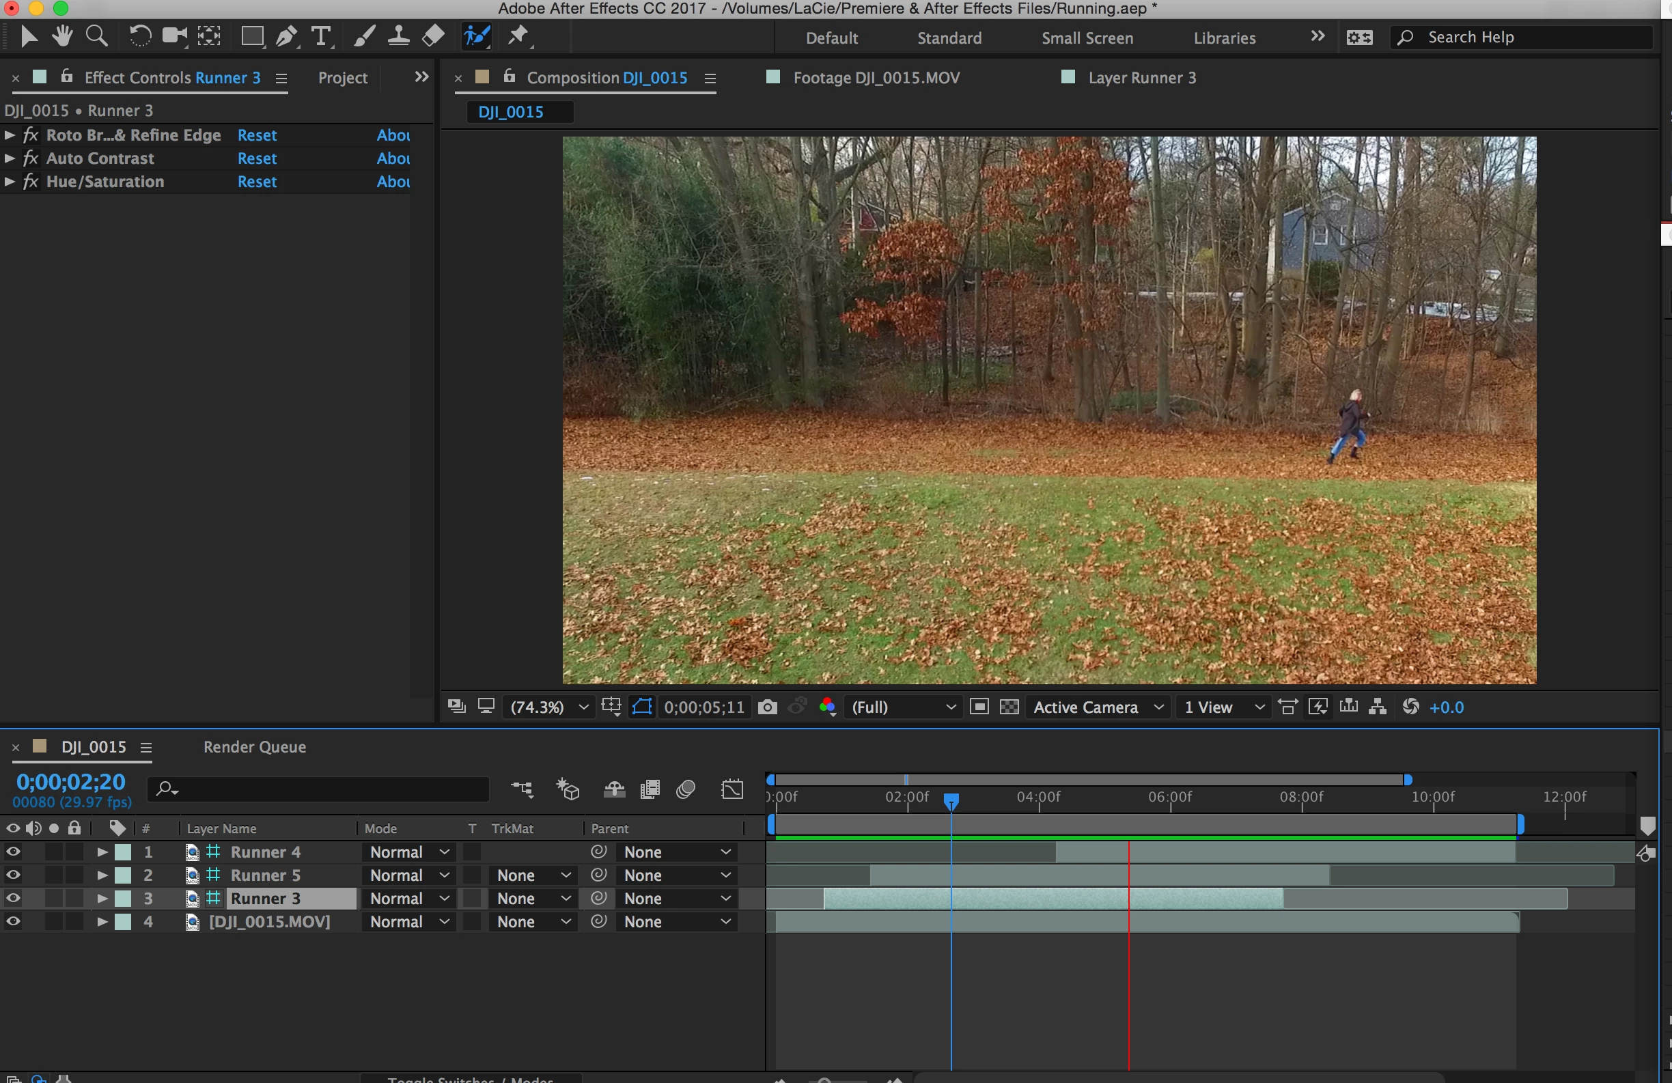
Task: Switch to the Render Queue tab
Action: (x=254, y=747)
